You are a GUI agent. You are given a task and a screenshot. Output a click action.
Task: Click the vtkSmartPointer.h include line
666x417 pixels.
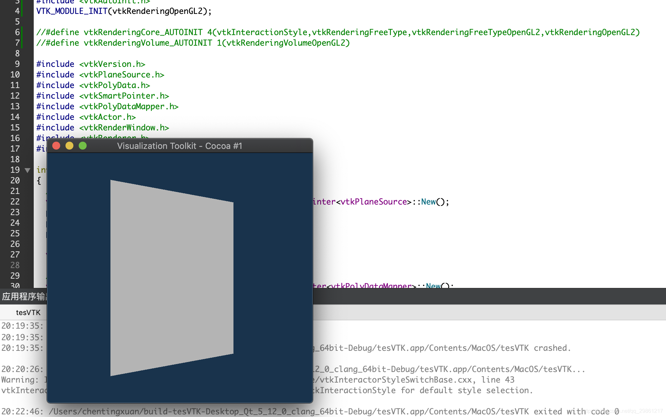103,96
